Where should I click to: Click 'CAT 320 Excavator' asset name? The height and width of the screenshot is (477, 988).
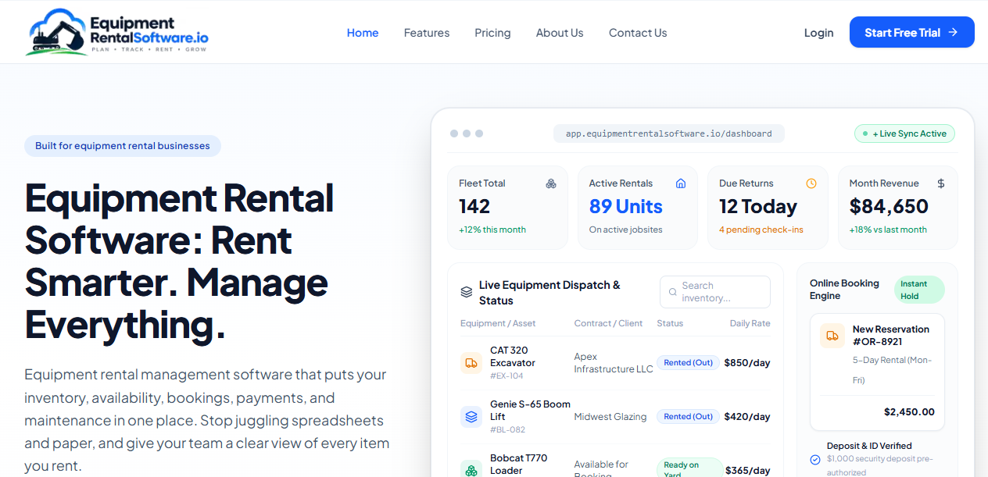pyautogui.click(x=513, y=357)
